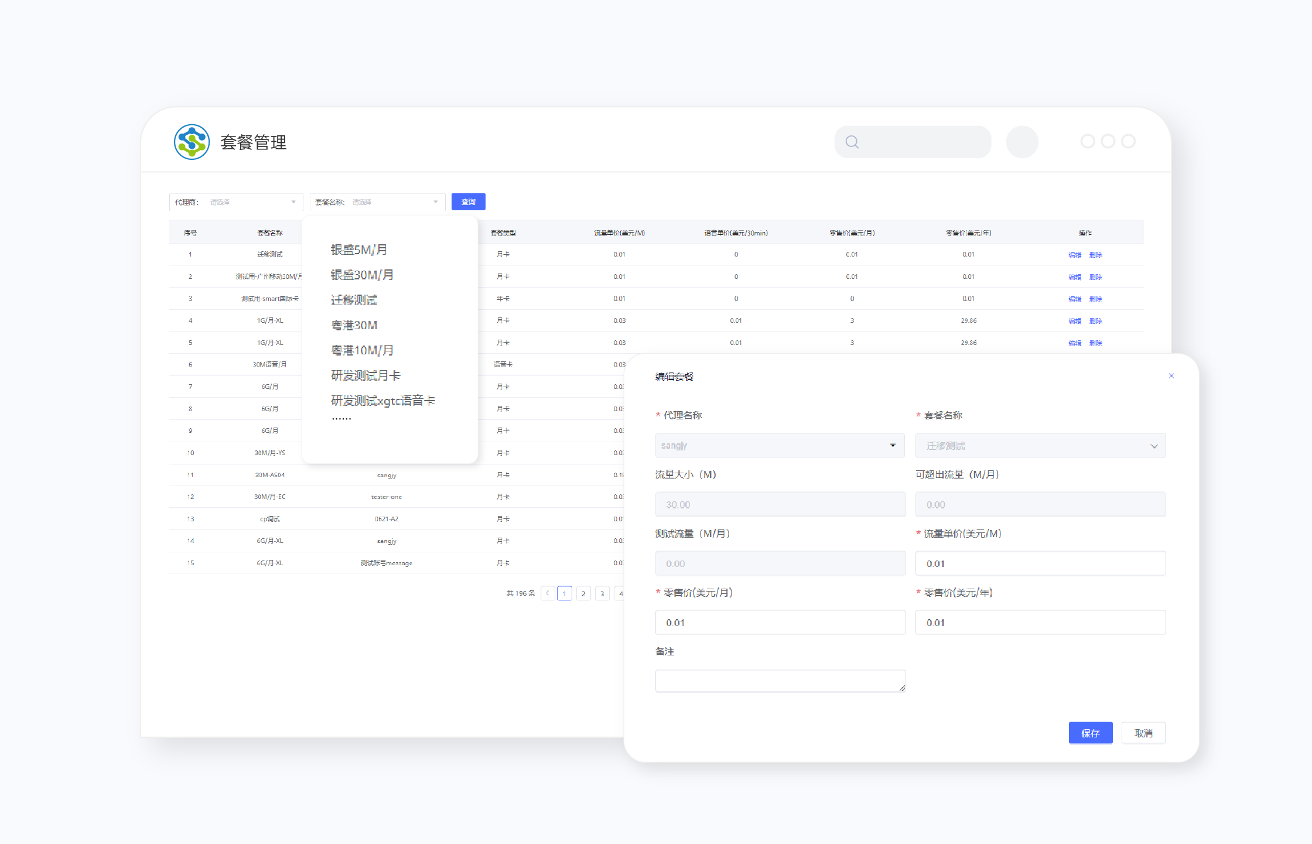This screenshot has height=844, width=1312.
Task: Go to page 2 in pagination
Action: [x=583, y=593]
